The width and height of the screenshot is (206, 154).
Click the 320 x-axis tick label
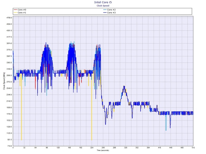click(125, 148)
